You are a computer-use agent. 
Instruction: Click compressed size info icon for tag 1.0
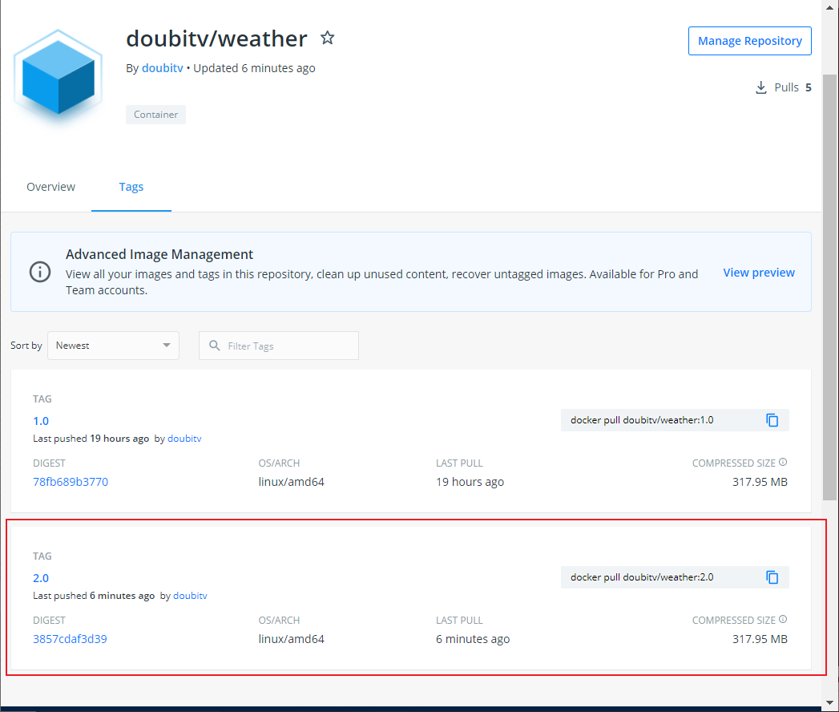click(x=783, y=463)
